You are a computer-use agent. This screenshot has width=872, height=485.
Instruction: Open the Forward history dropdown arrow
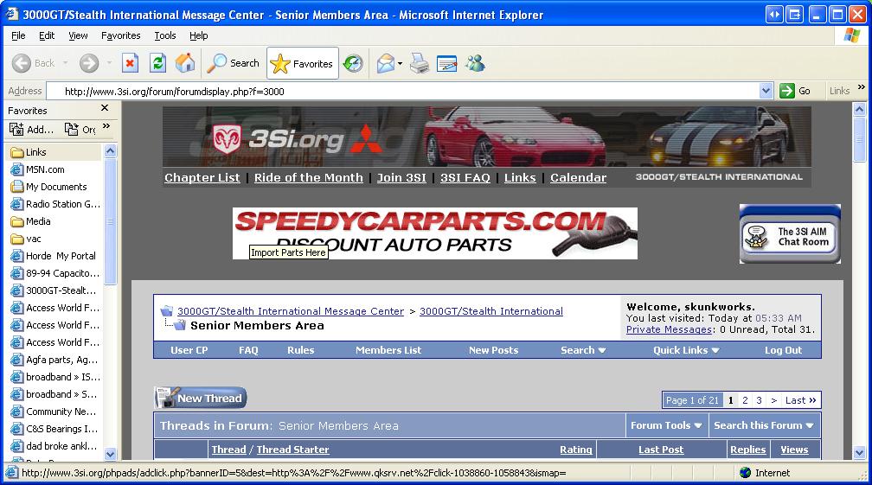[x=109, y=63]
